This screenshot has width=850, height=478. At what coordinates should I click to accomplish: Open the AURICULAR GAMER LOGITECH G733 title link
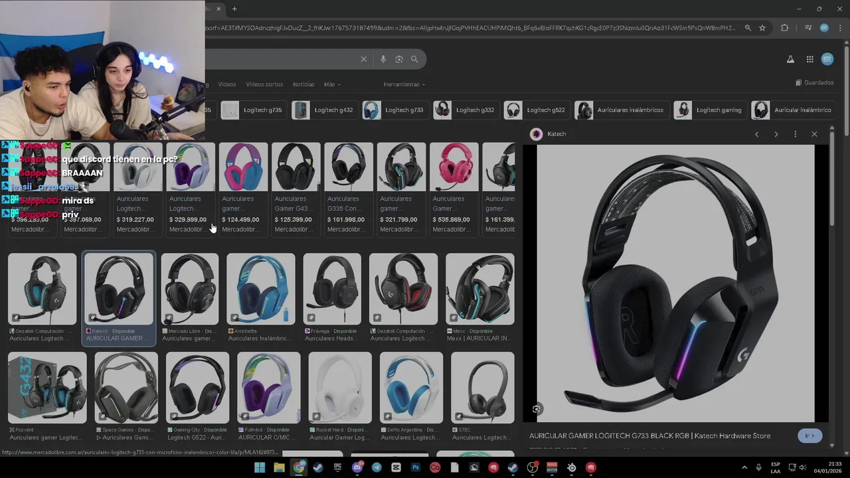pos(649,436)
